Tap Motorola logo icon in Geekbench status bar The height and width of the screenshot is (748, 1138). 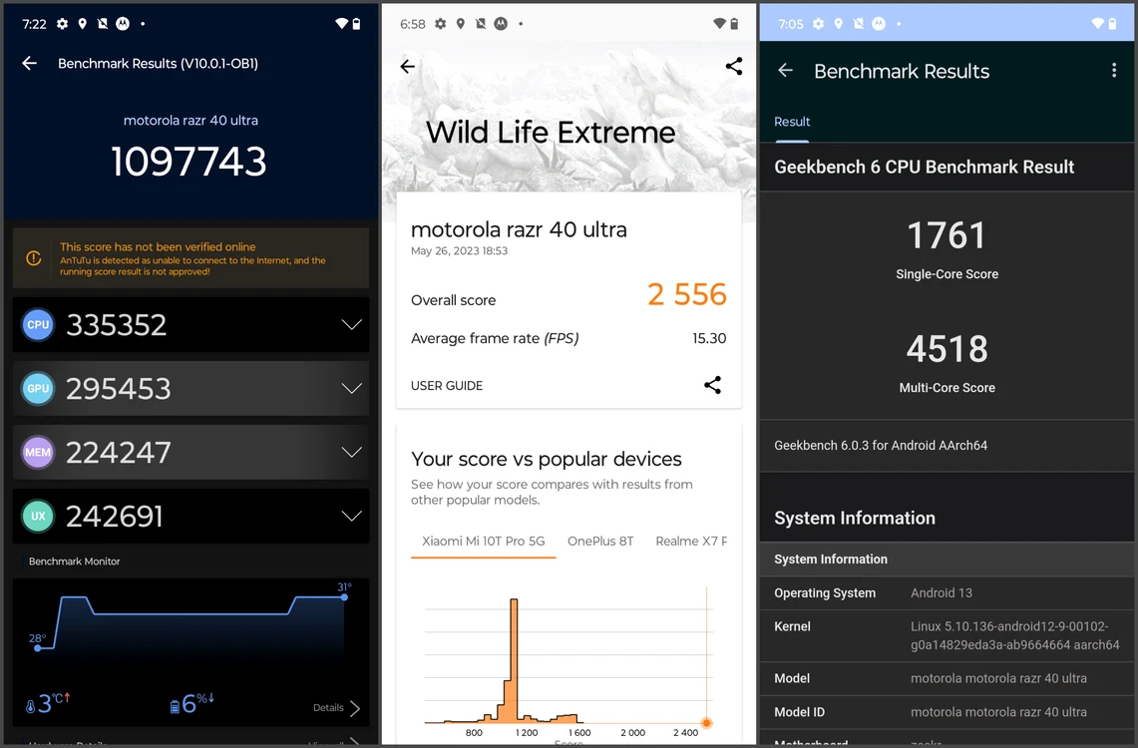pyautogui.click(x=879, y=24)
